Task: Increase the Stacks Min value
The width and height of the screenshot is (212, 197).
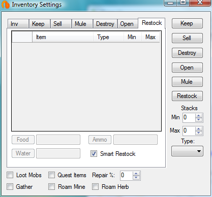Action: (199, 116)
